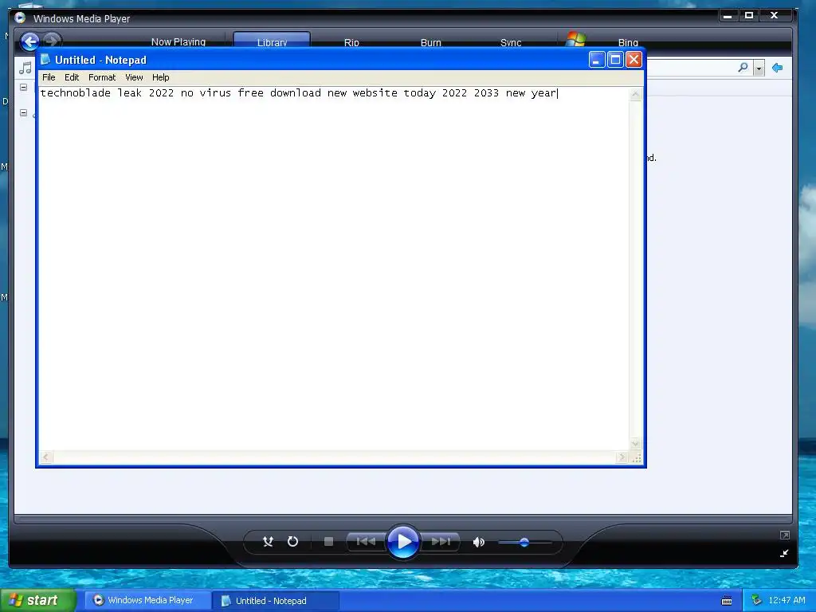Image resolution: width=816 pixels, height=612 pixels.
Task: Open the Rip tab
Action: tap(351, 42)
